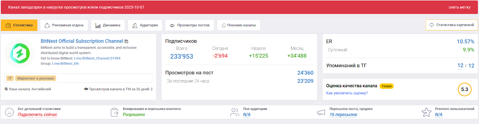479x124 pixels.
Task: Open the t.me/BitNest_EN group link
Action: click(x=65, y=64)
